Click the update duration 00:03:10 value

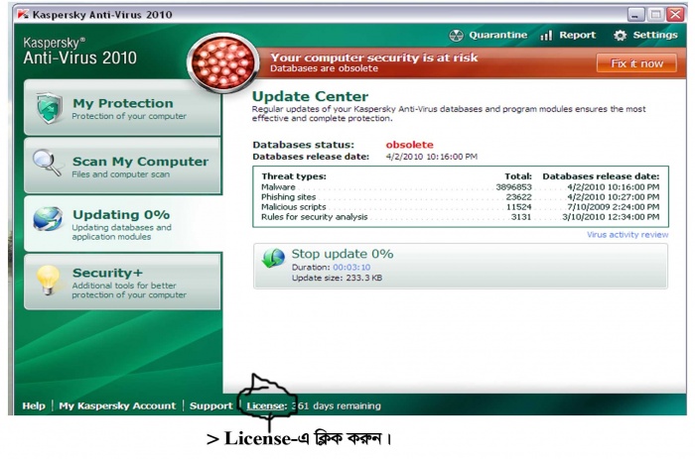[x=351, y=268]
